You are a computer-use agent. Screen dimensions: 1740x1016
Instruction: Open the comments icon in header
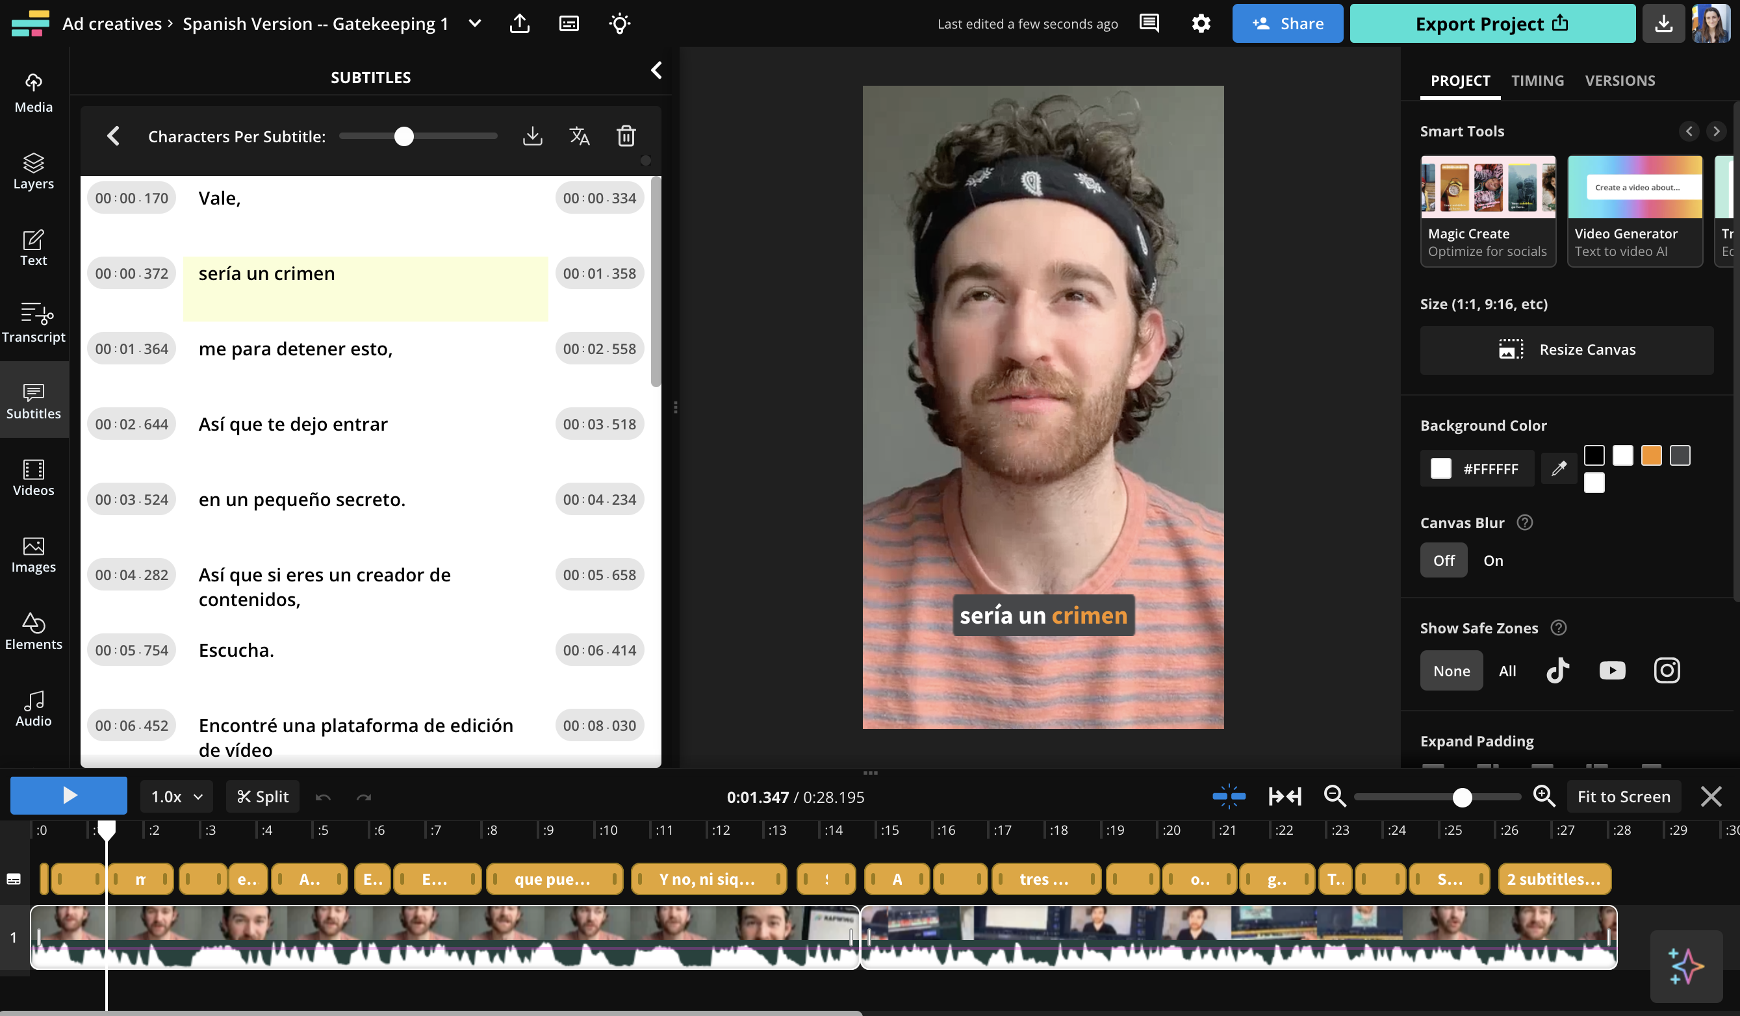(x=1149, y=23)
